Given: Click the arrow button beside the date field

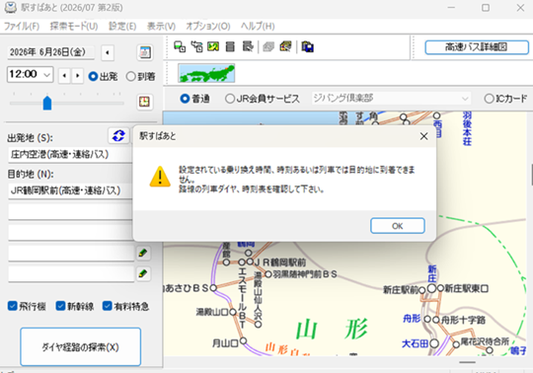Looking at the screenshot, I should pyautogui.click(x=108, y=52).
